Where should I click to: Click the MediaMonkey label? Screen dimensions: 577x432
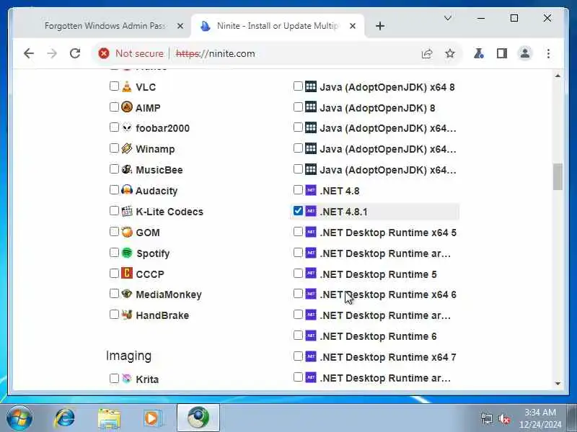click(169, 294)
